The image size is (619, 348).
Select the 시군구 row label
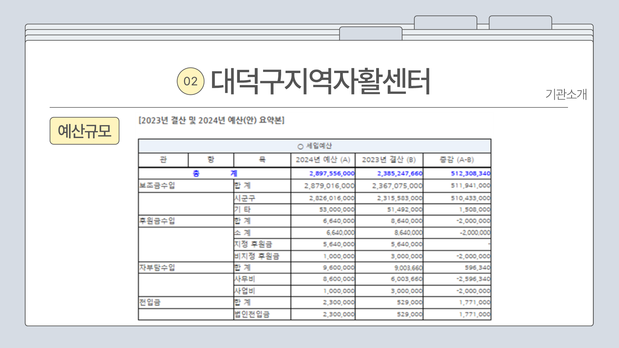coord(244,198)
